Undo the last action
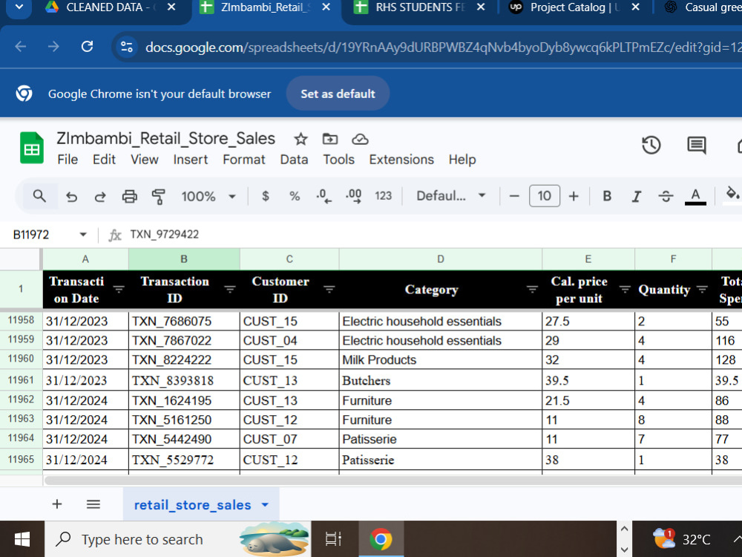 [x=71, y=196]
